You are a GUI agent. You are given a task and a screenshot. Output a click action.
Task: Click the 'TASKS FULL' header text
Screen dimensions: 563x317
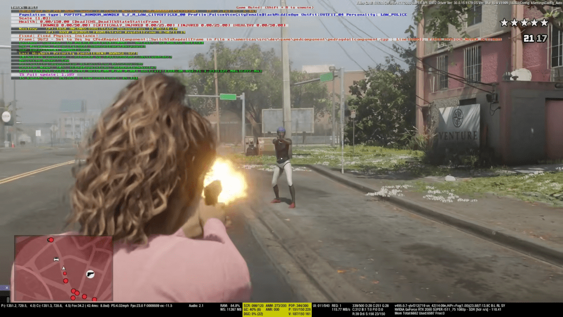[24, 7]
